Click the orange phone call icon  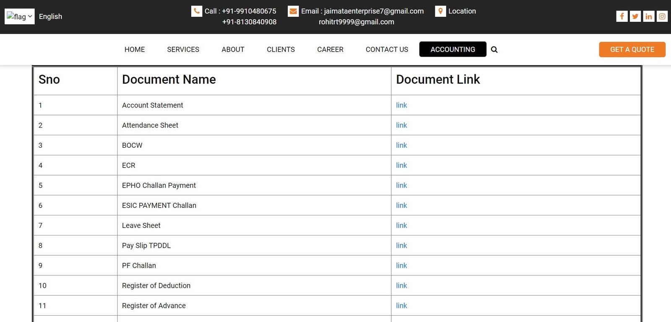(x=197, y=11)
